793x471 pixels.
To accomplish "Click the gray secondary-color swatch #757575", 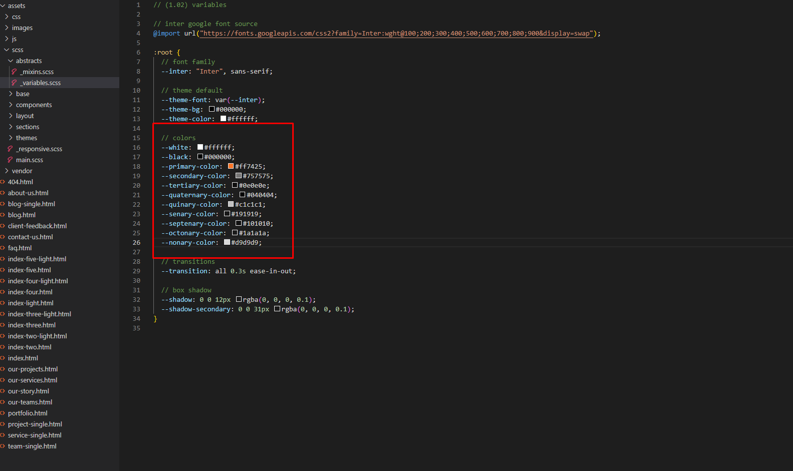I will click(x=239, y=176).
